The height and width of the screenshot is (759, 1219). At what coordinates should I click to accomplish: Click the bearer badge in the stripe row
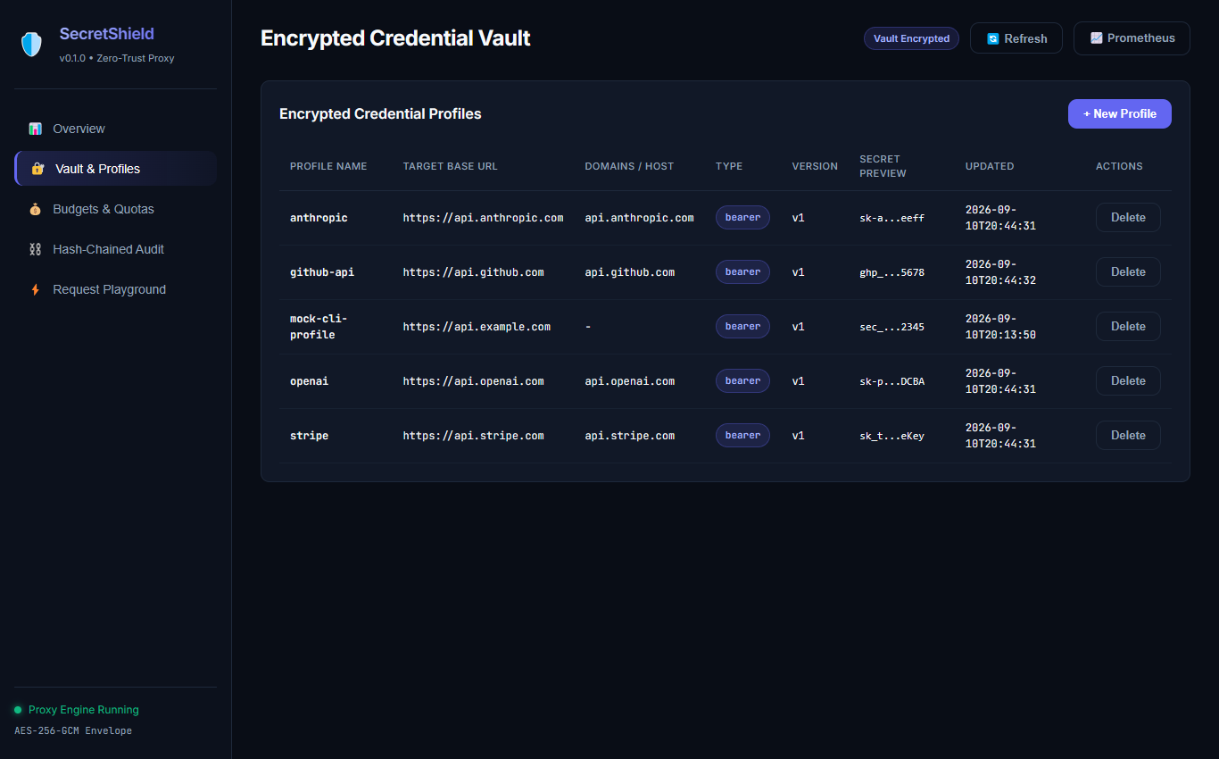pos(742,436)
